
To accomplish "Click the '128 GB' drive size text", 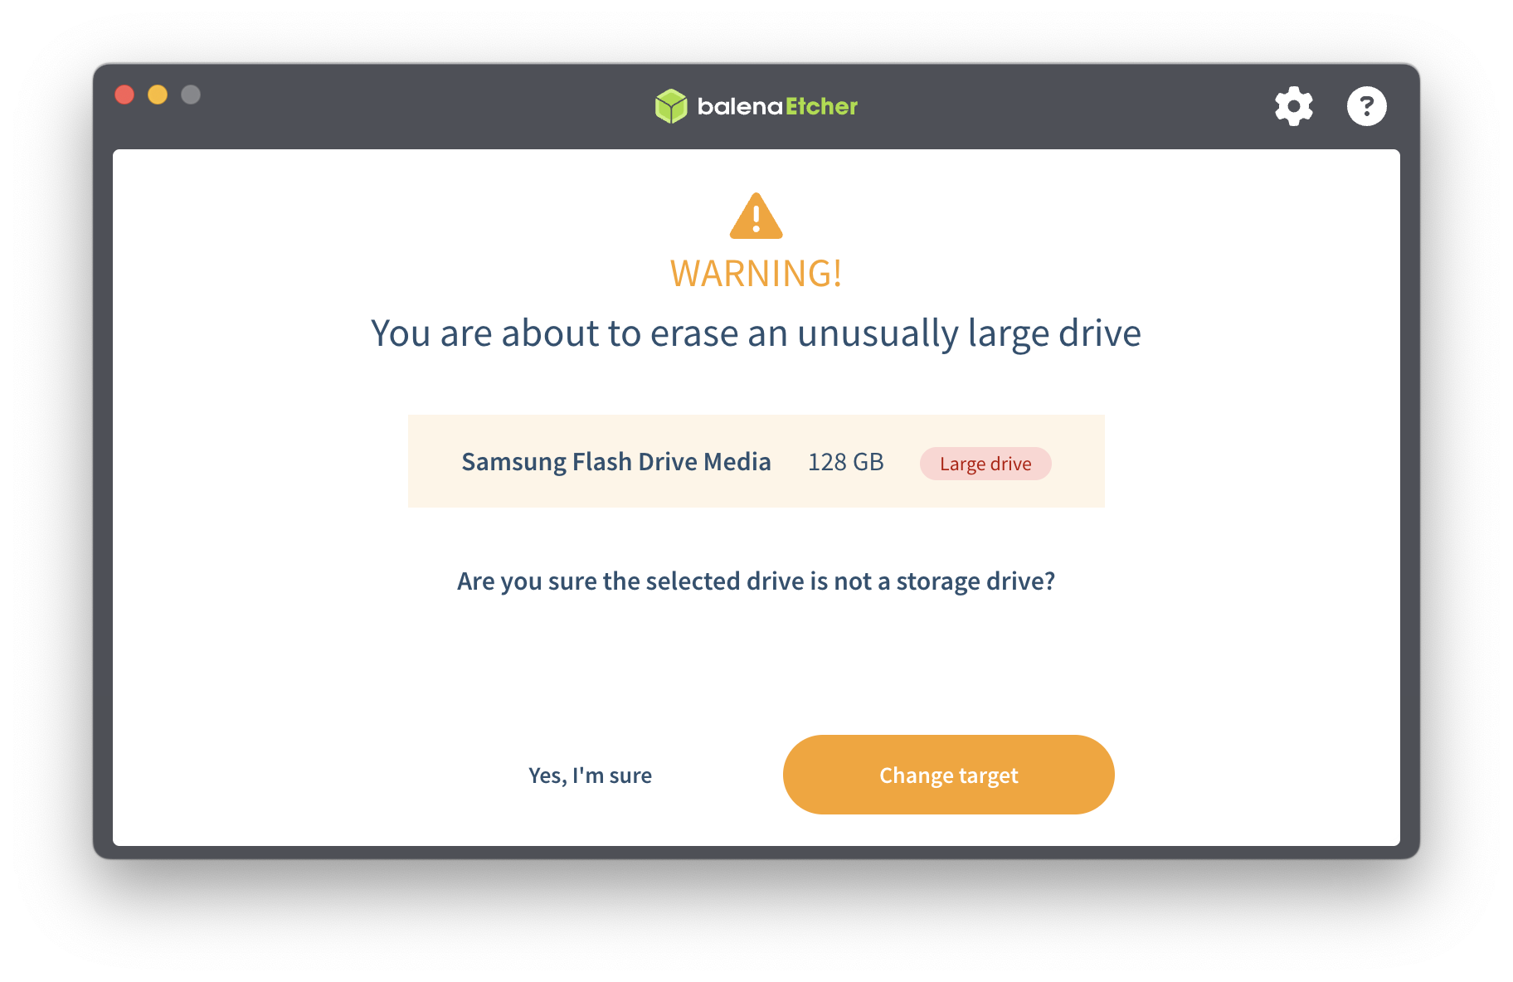I will point(846,462).
